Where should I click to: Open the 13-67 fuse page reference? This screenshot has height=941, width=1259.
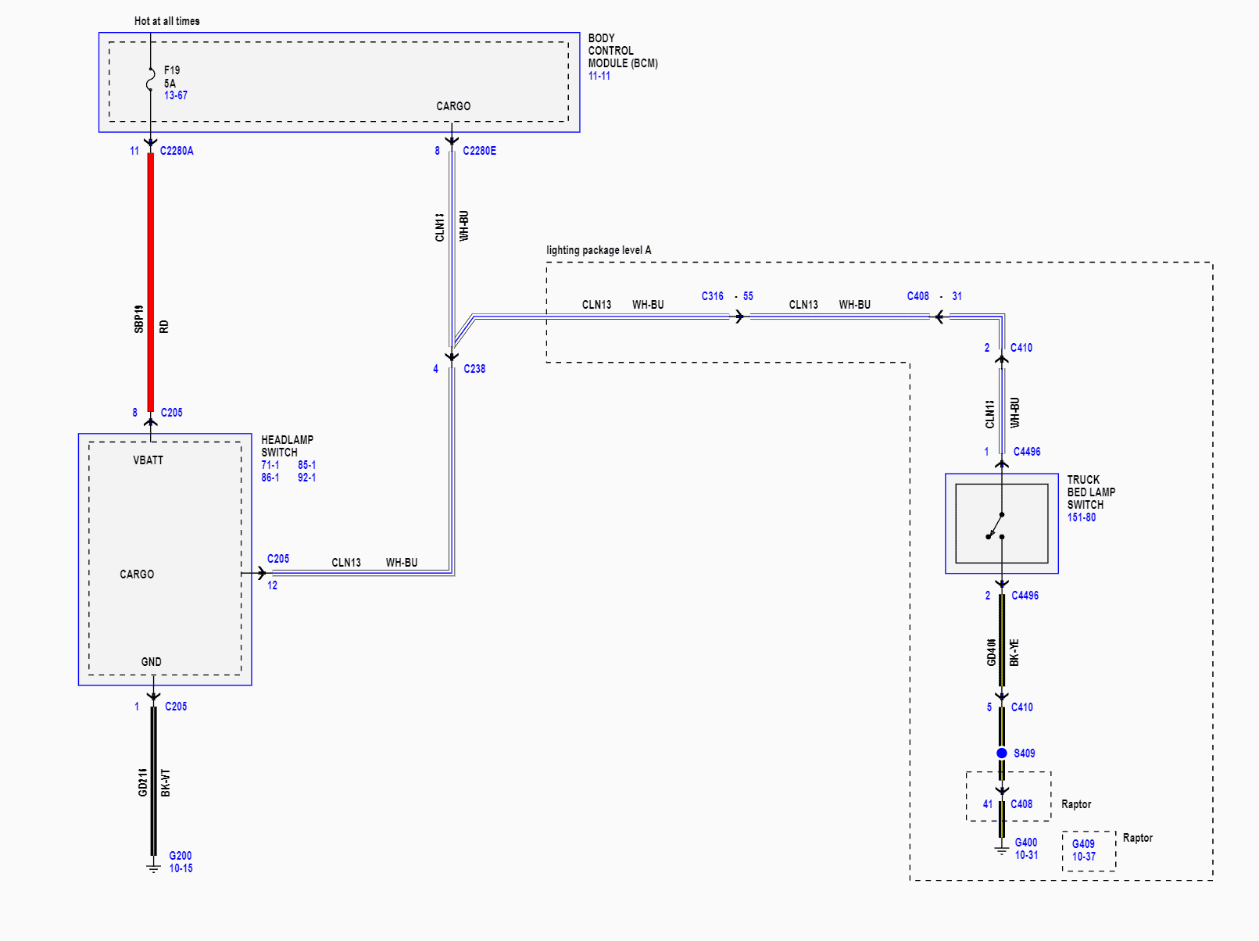coord(176,95)
